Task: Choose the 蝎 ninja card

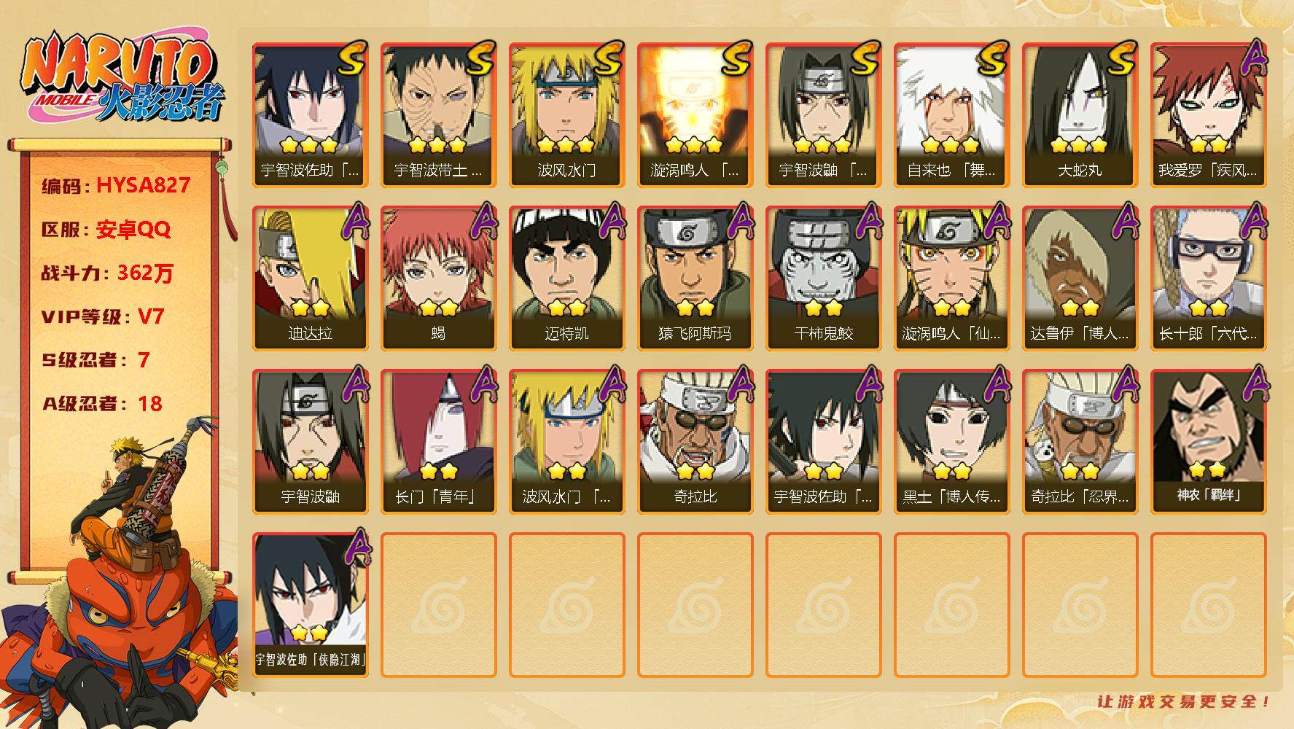Action: click(x=438, y=278)
